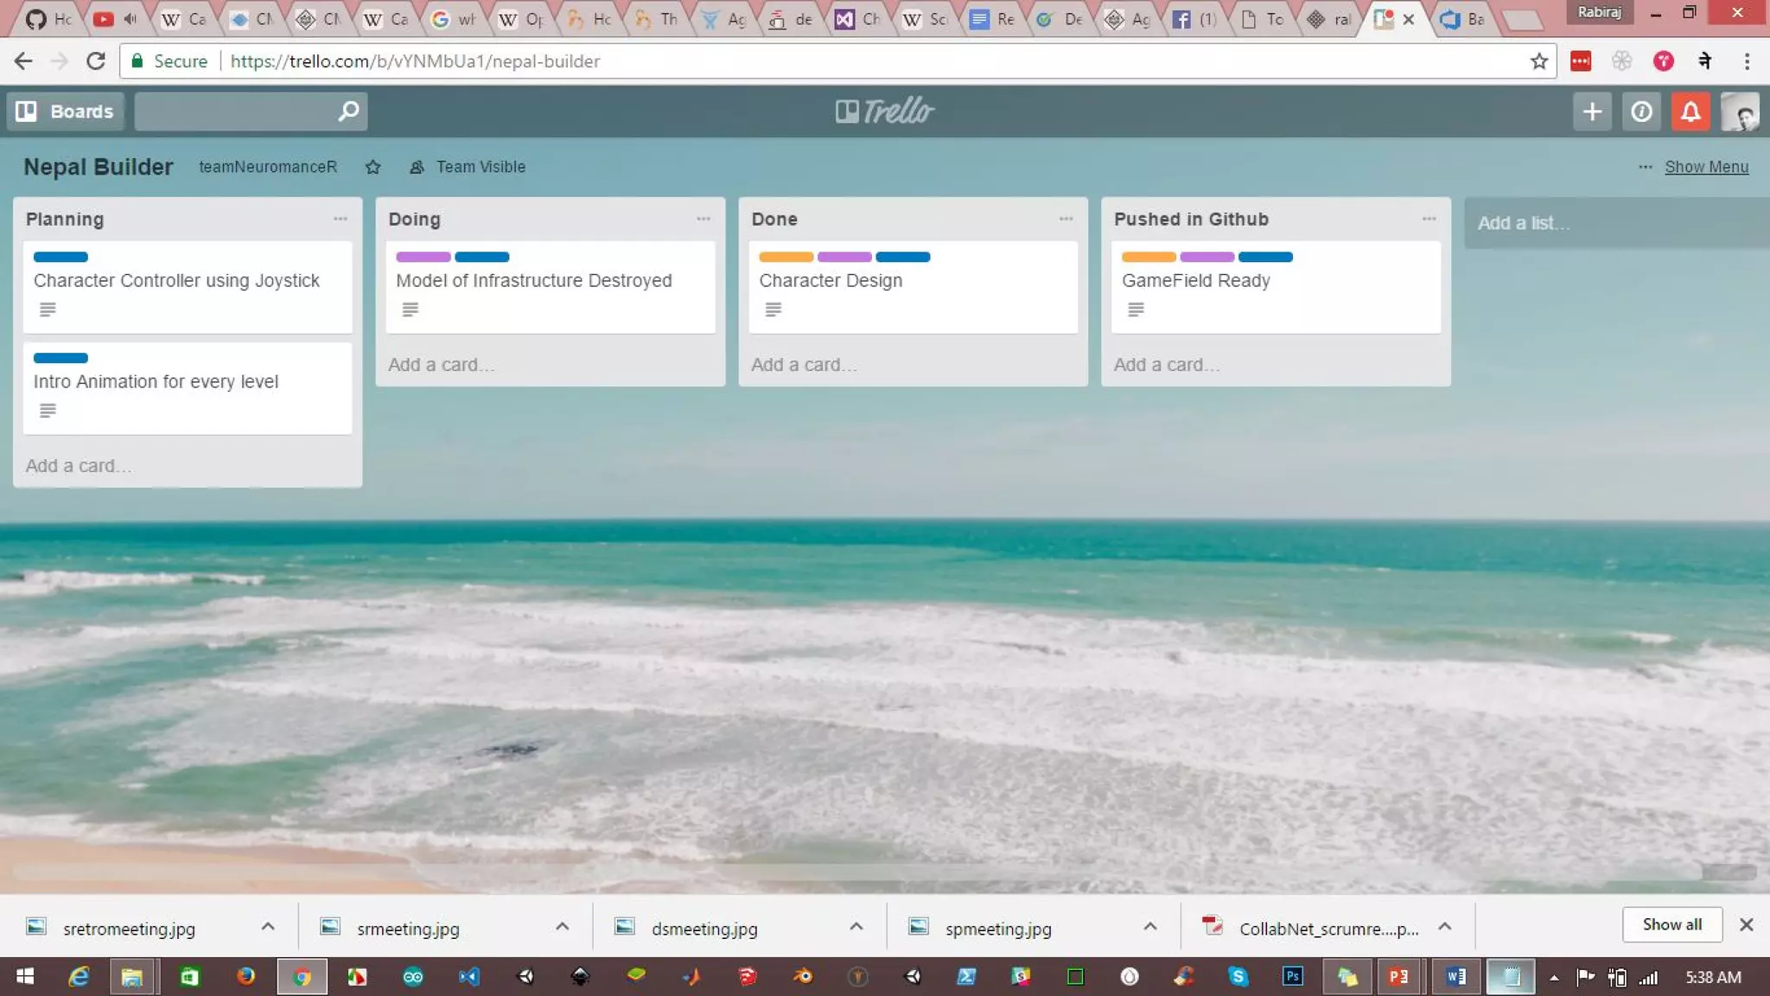Click the Show Menu link

(1706, 167)
